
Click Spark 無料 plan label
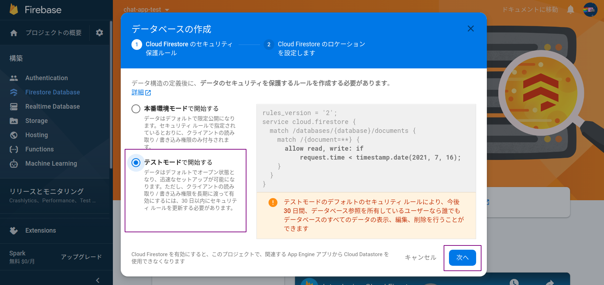(22, 257)
